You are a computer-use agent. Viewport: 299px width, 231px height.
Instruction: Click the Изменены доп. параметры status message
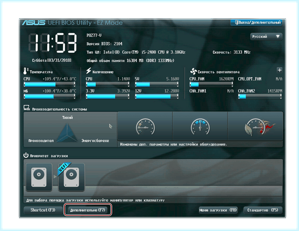(x=173, y=144)
